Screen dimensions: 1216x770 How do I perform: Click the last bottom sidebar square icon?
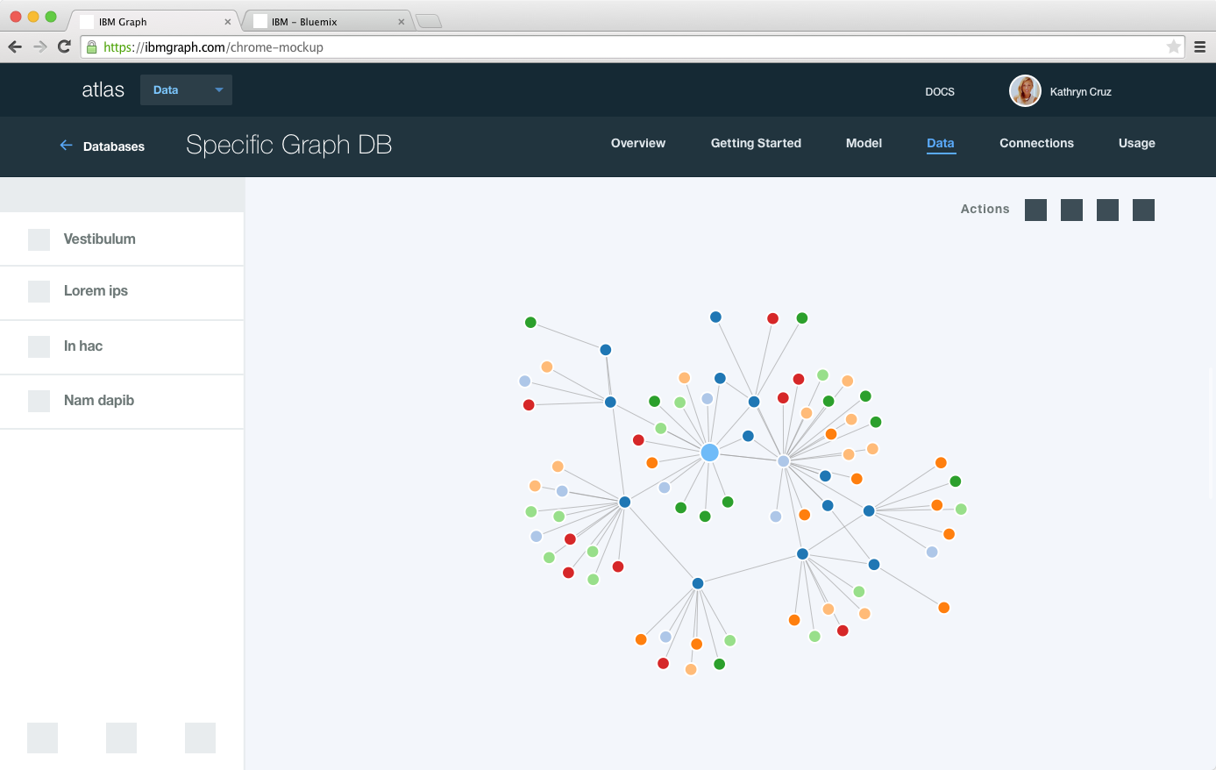(200, 738)
